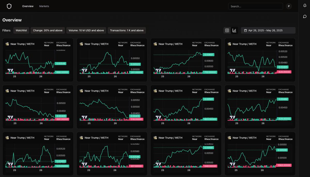310x177 pixels.
Task: Click the Overview page heading
Action: tap(12, 20)
